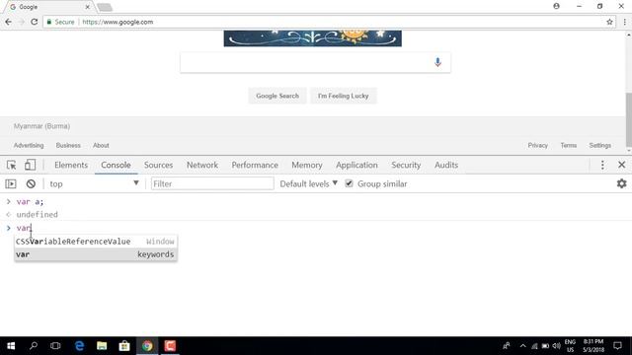Click I'm Feeling Lucky button

(343, 96)
